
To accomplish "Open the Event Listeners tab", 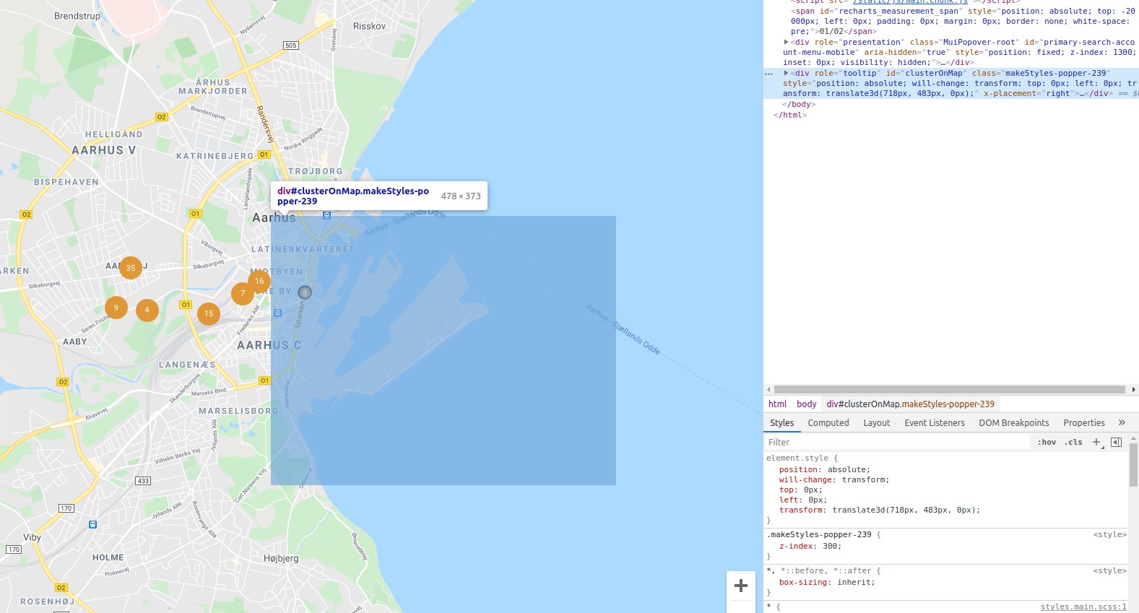I will tap(935, 423).
